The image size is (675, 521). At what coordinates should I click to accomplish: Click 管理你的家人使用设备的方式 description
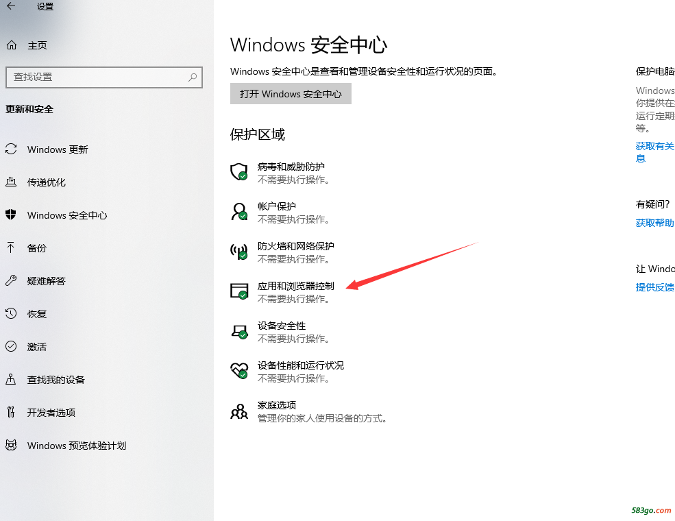pos(322,418)
